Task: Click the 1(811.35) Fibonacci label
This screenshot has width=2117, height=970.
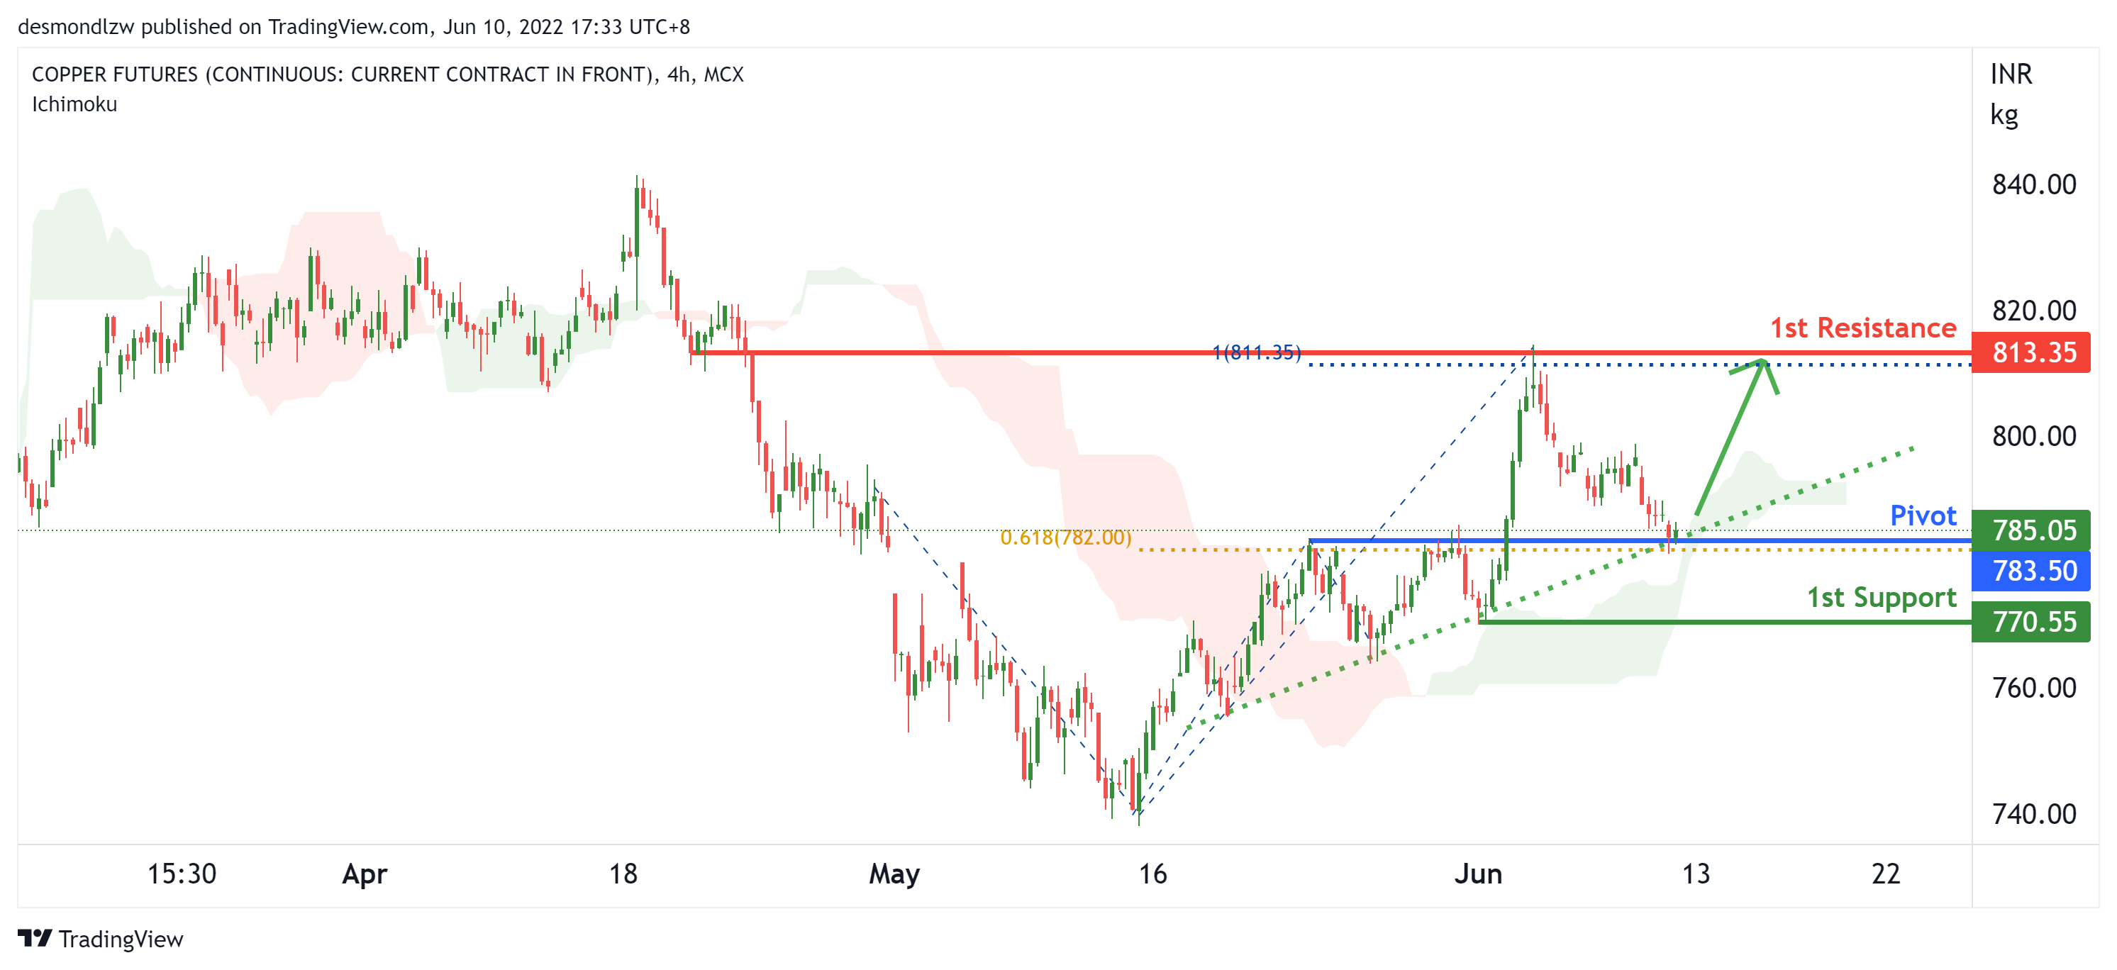Action: (x=1257, y=352)
